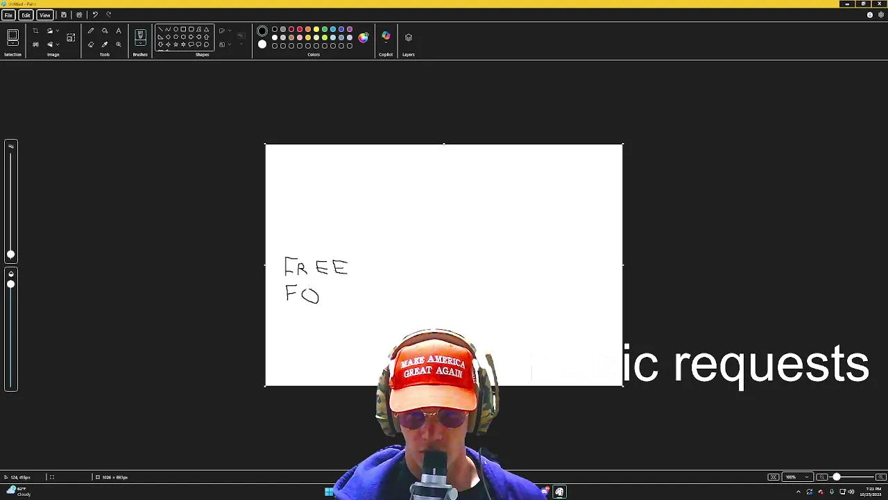Image resolution: width=888 pixels, height=500 pixels.
Task: Open Paint settings gear
Action: click(x=881, y=15)
